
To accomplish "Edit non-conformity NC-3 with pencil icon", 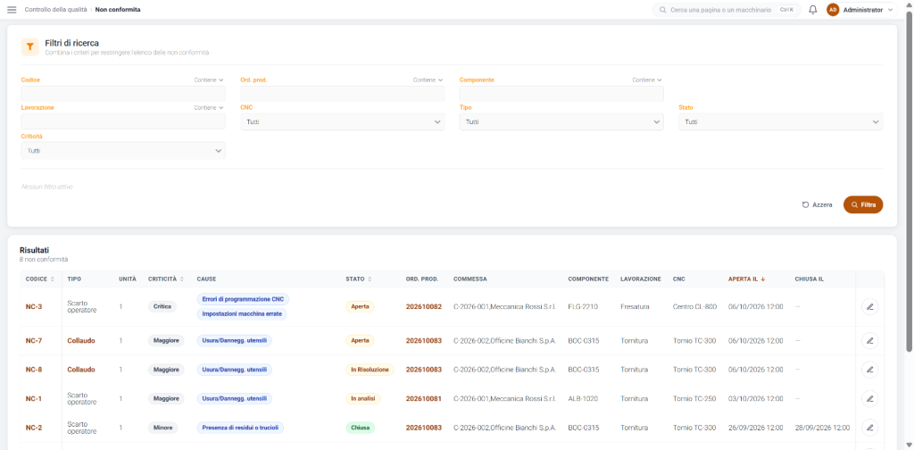I will [x=869, y=306].
